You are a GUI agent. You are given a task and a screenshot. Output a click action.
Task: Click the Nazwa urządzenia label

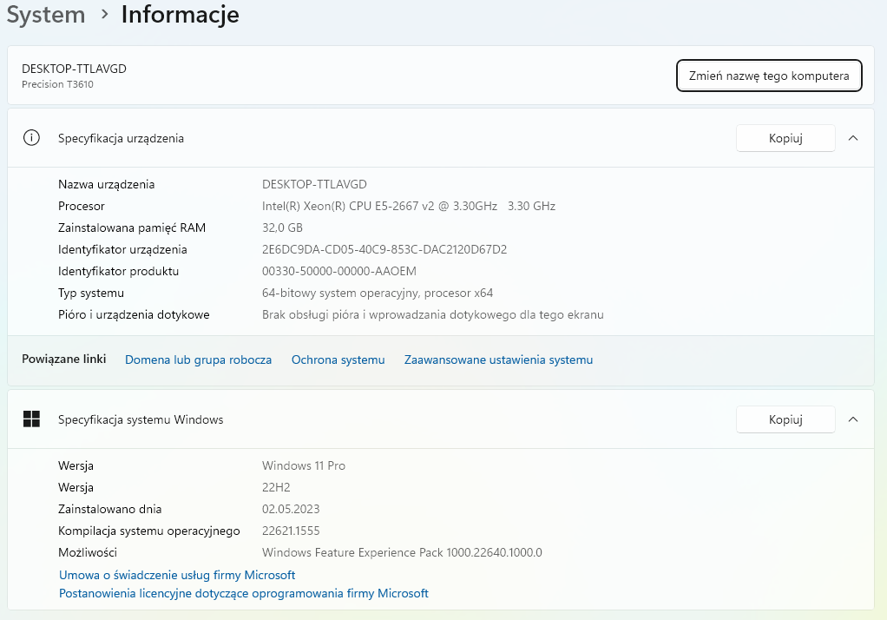coord(107,184)
